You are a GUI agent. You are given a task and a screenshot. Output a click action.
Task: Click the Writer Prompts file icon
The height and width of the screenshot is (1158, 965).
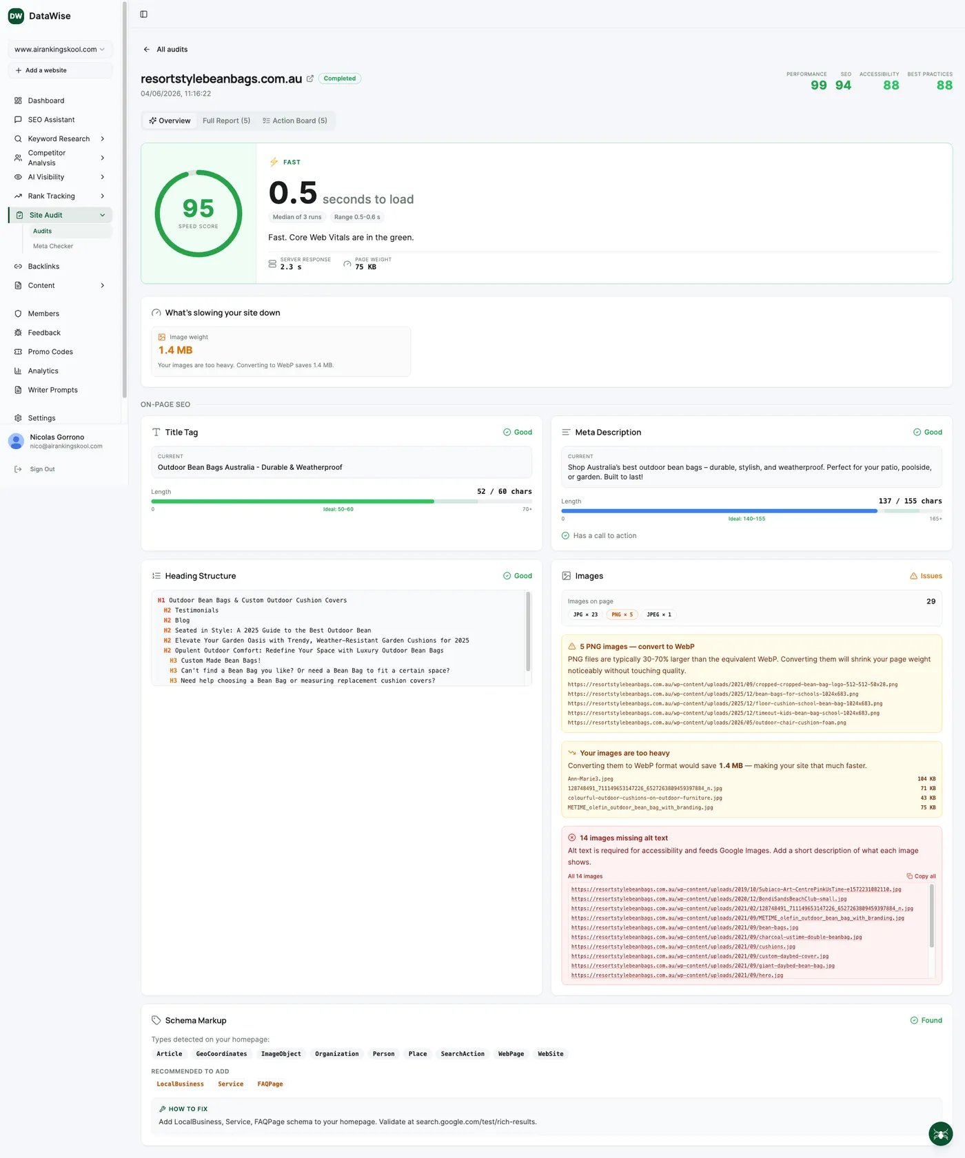(x=18, y=390)
